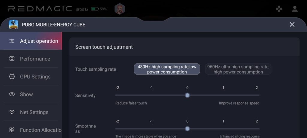Click the GPU Settings processor icon
The width and height of the screenshot is (307, 138).
coord(12,77)
